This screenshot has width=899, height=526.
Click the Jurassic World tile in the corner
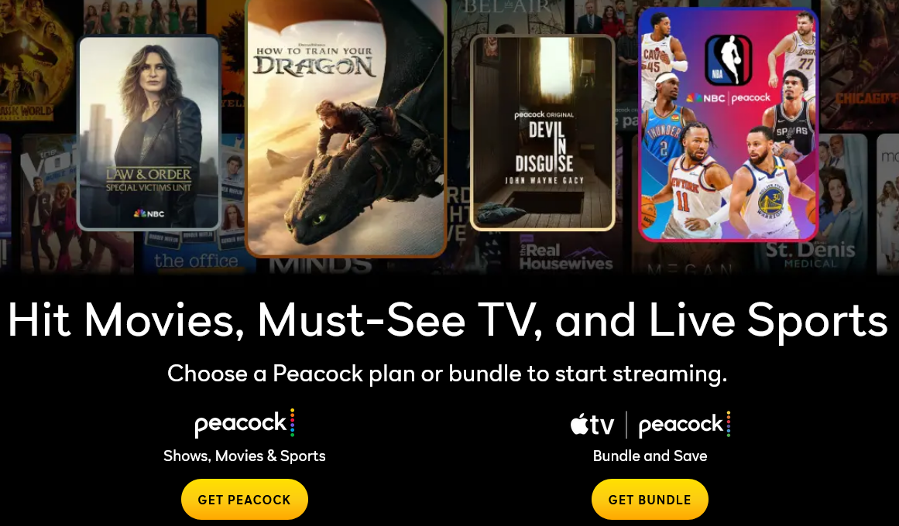[34, 60]
